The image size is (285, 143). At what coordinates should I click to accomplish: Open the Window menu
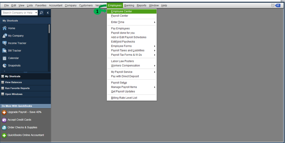point(154,5)
